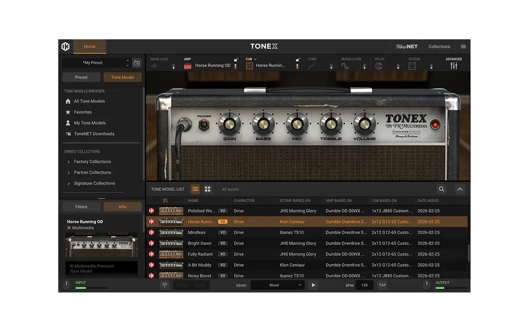This screenshot has width=528, height=331.
Task: Click the Noise Gate module icon
Action: (154, 66)
